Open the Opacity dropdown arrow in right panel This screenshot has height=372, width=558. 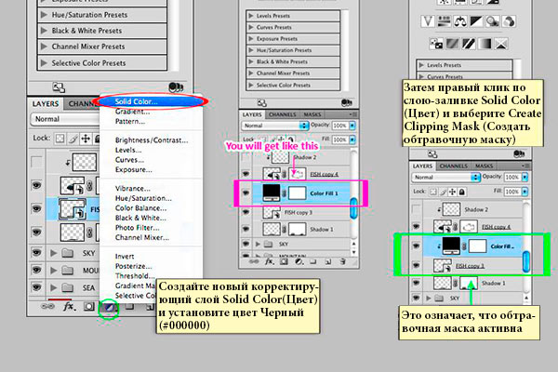[x=525, y=177]
